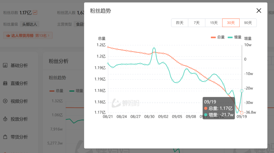Click the 头部达人 tag
The width and height of the screenshot is (274, 153).
[29, 24]
